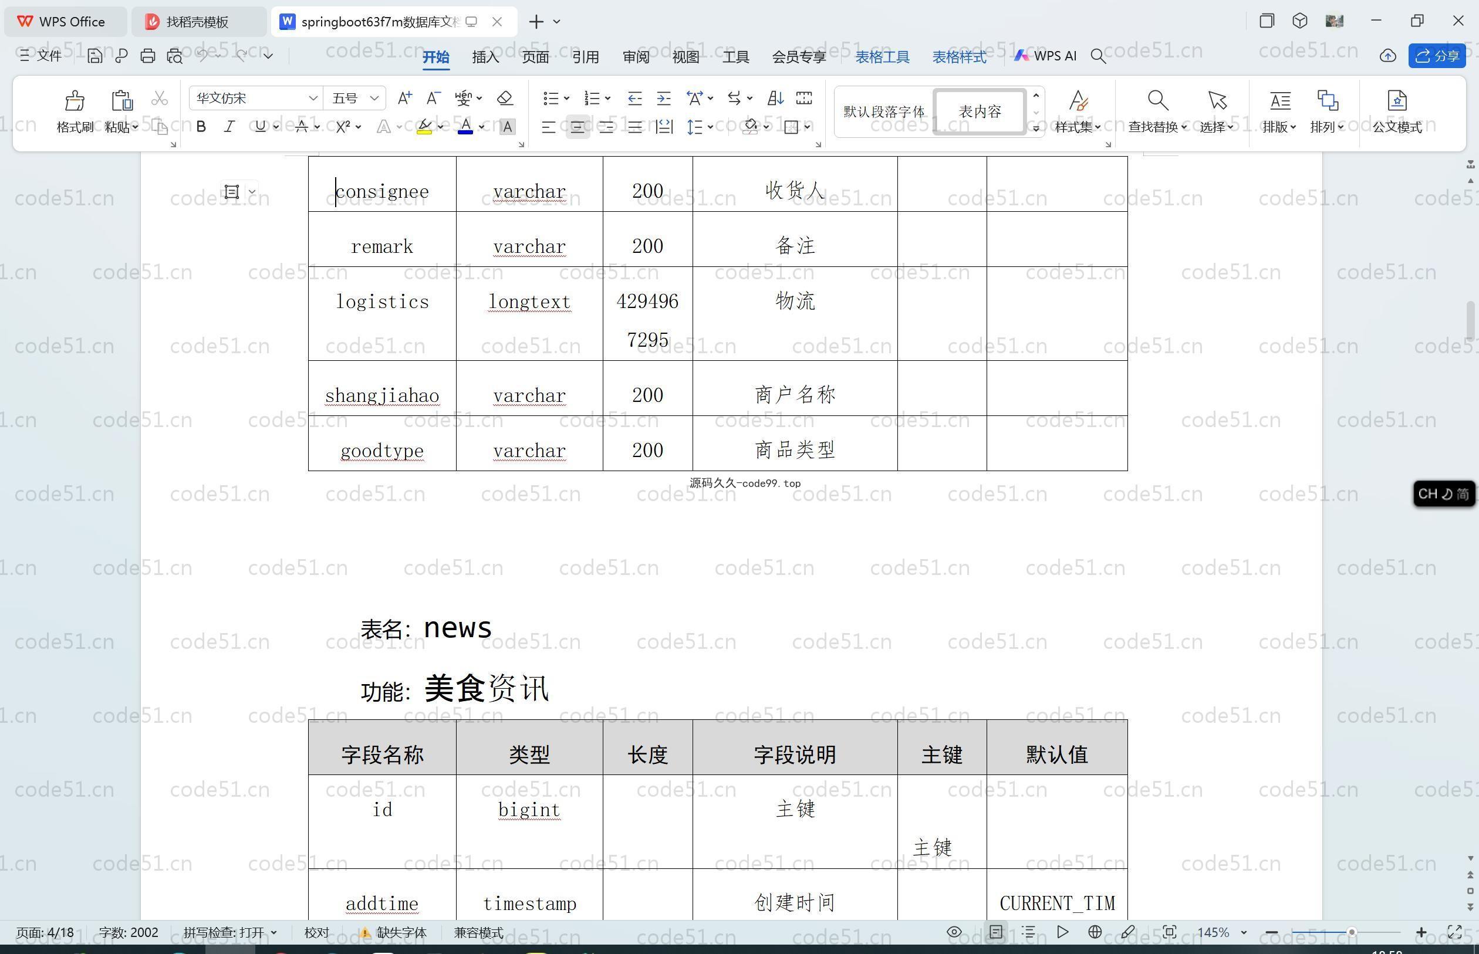Click the search icon next to WPS AI
This screenshot has height=954, width=1479.
(1098, 56)
